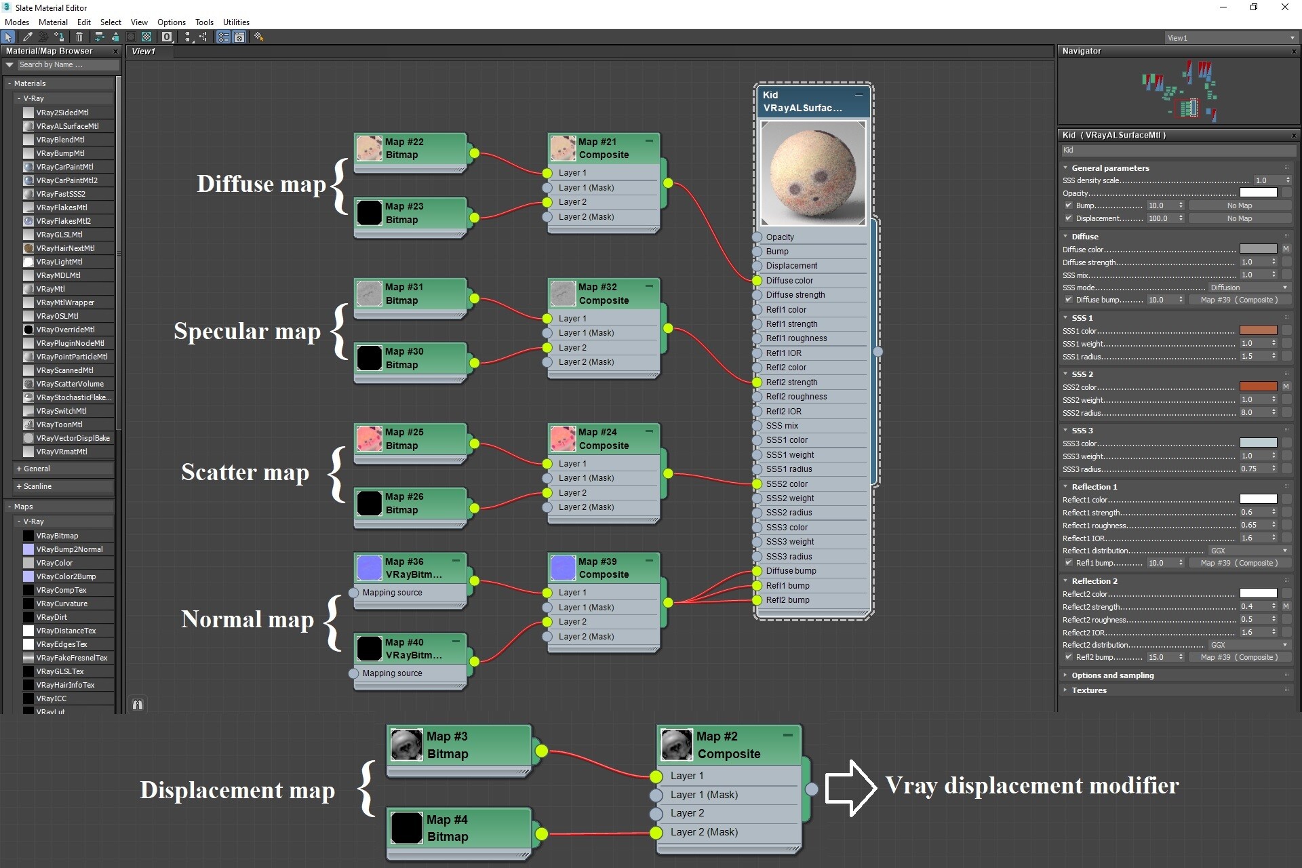1302x868 pixels.
Task: Toggle the Displacement checkbox in General parameters
Action: 1069,218
